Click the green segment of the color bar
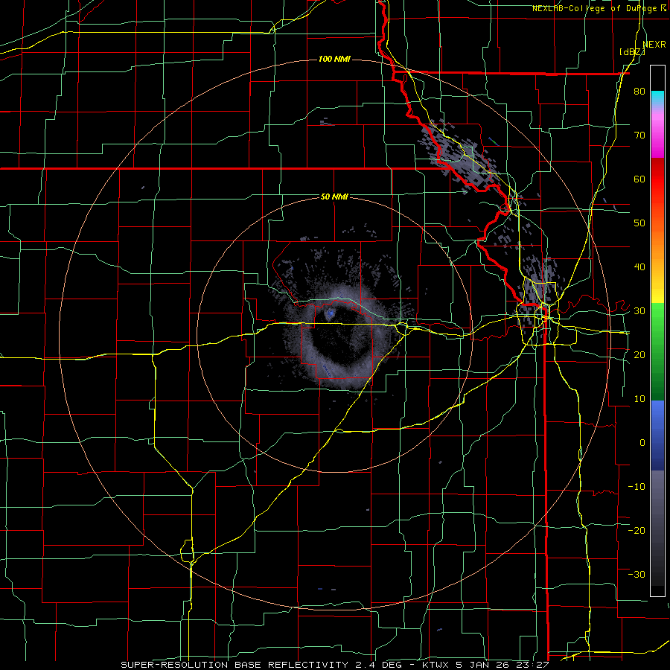Screen dimensions: 670x670 [x=657, y=351]
